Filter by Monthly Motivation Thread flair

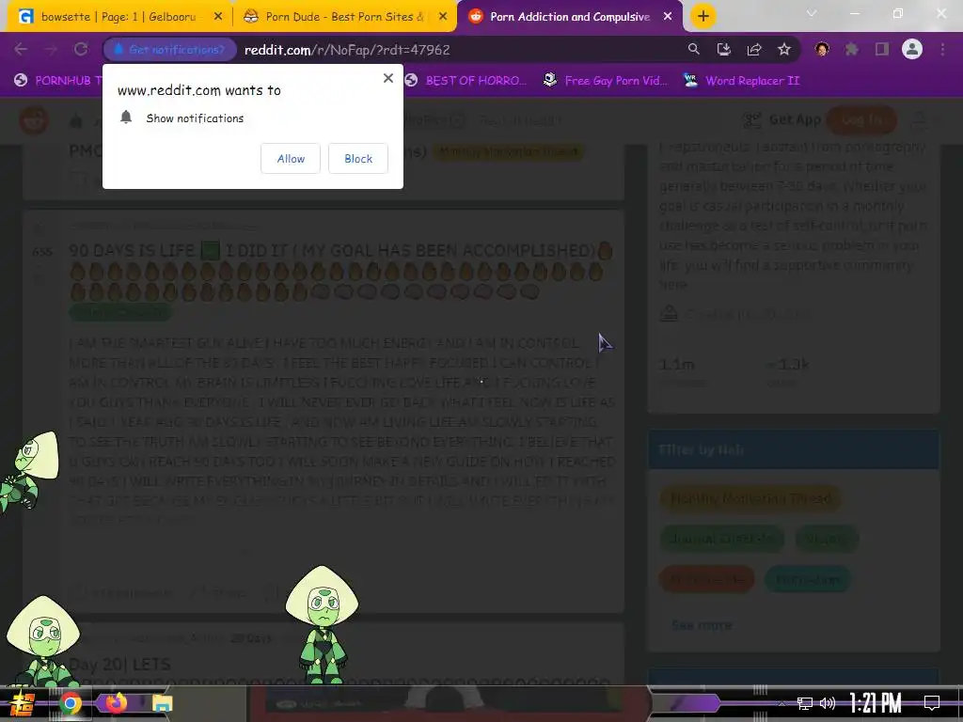(x=750, y=498)
